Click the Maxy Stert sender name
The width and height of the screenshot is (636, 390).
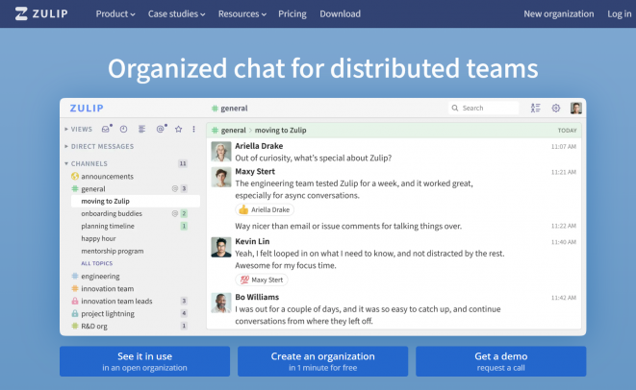[255, 172]
